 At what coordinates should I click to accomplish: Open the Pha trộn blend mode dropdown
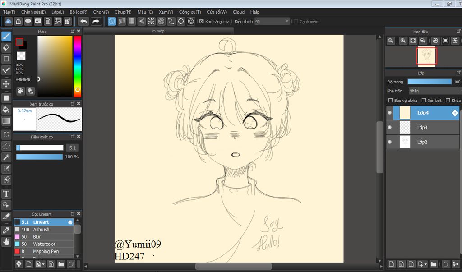coord(435,91)
